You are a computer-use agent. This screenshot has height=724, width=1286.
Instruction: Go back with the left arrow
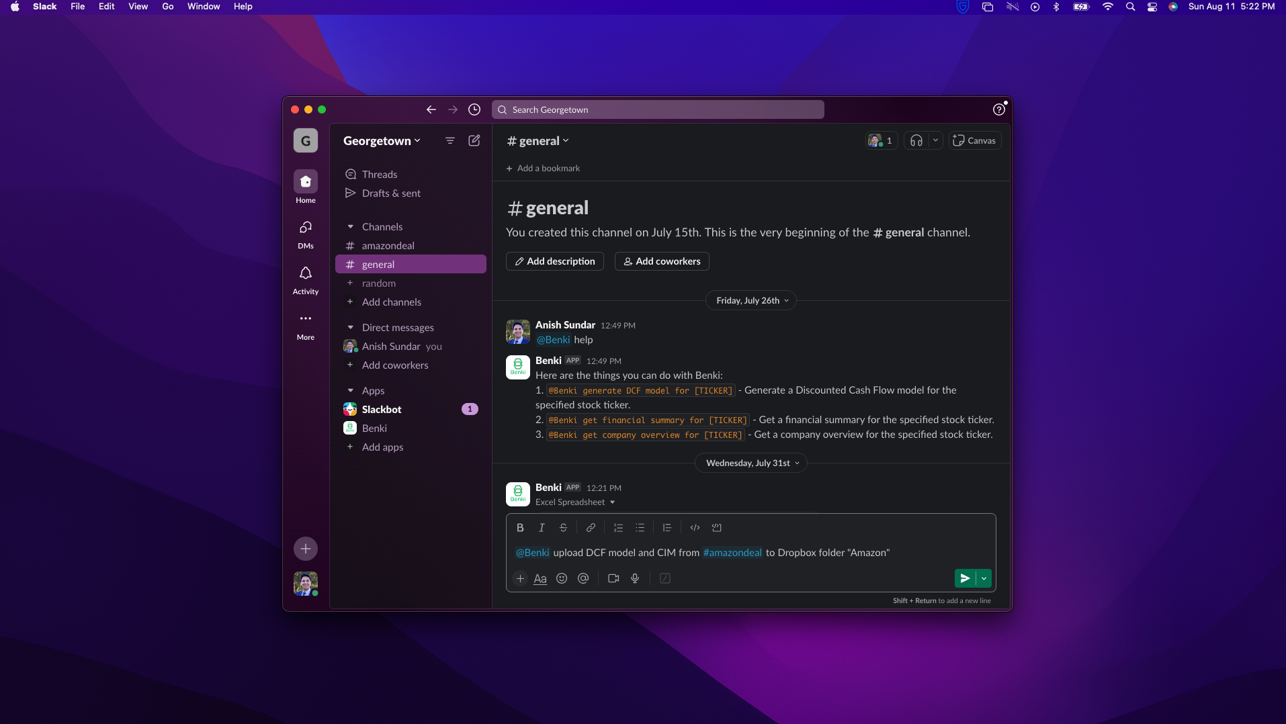pos(431,109)
